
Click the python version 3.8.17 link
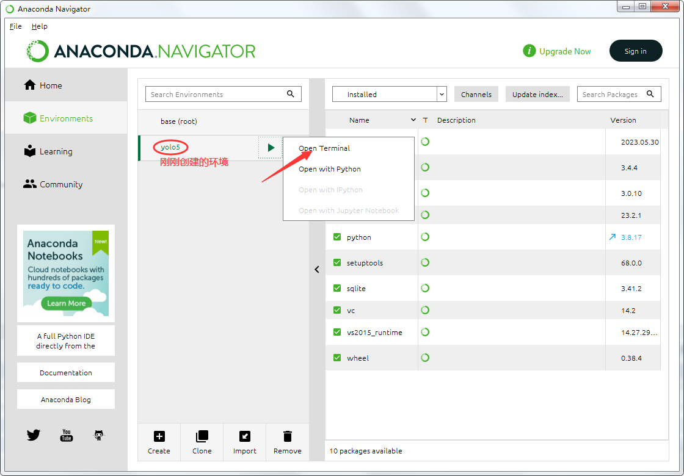631,237
